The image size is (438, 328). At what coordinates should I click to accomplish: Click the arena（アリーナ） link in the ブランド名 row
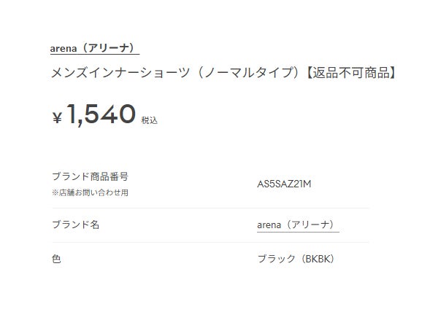pos(298,224)
